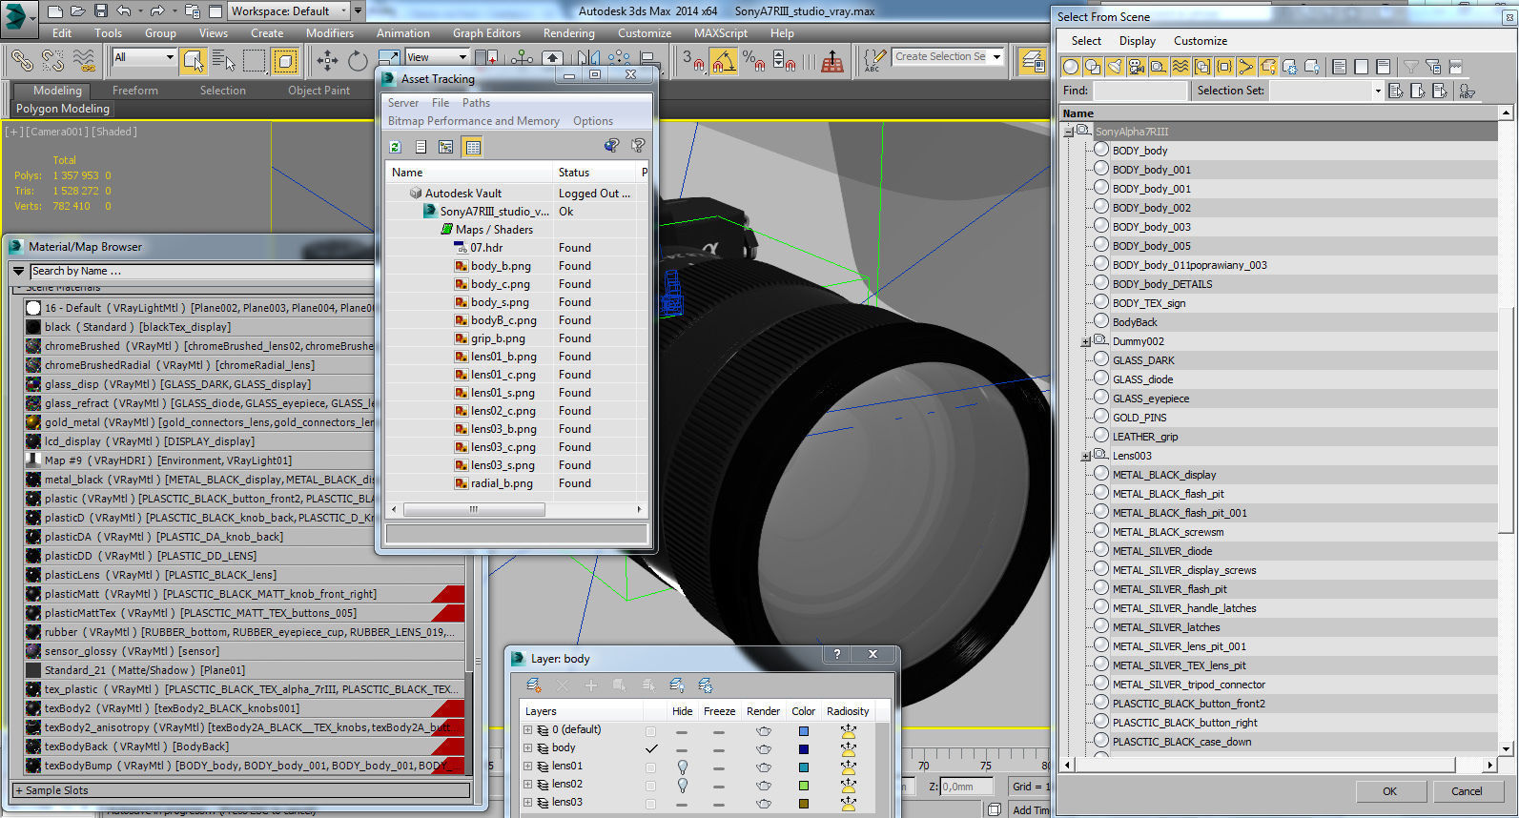Viewport: 1519px width, 818px height.
Task: Switch Asset Tracking to table view
Action: (472, 146)
